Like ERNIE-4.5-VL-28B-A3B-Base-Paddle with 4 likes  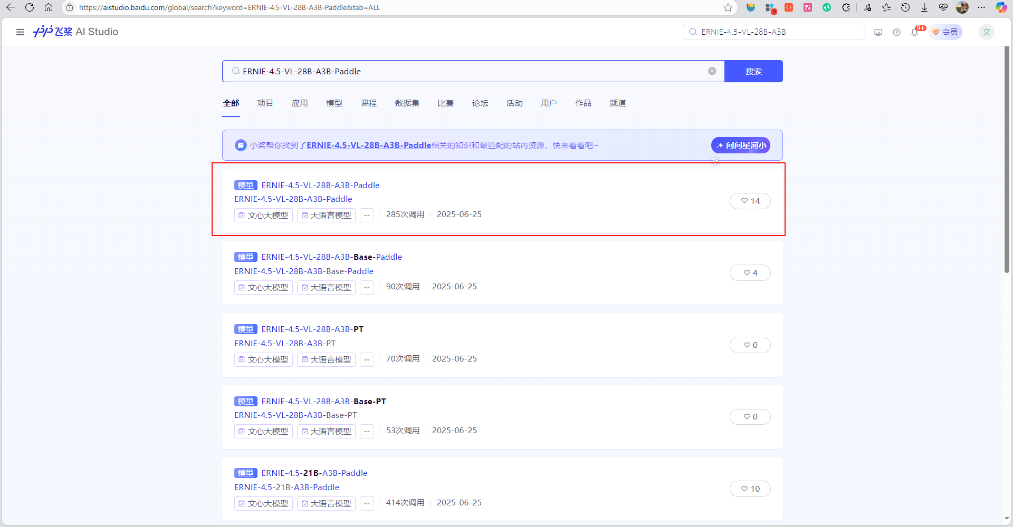pyautogui.click(x=750, y=272)
